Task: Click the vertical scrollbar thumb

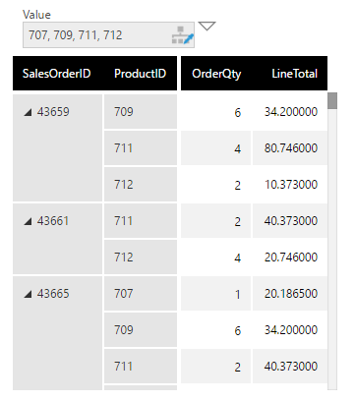Action: pos(332,101)
